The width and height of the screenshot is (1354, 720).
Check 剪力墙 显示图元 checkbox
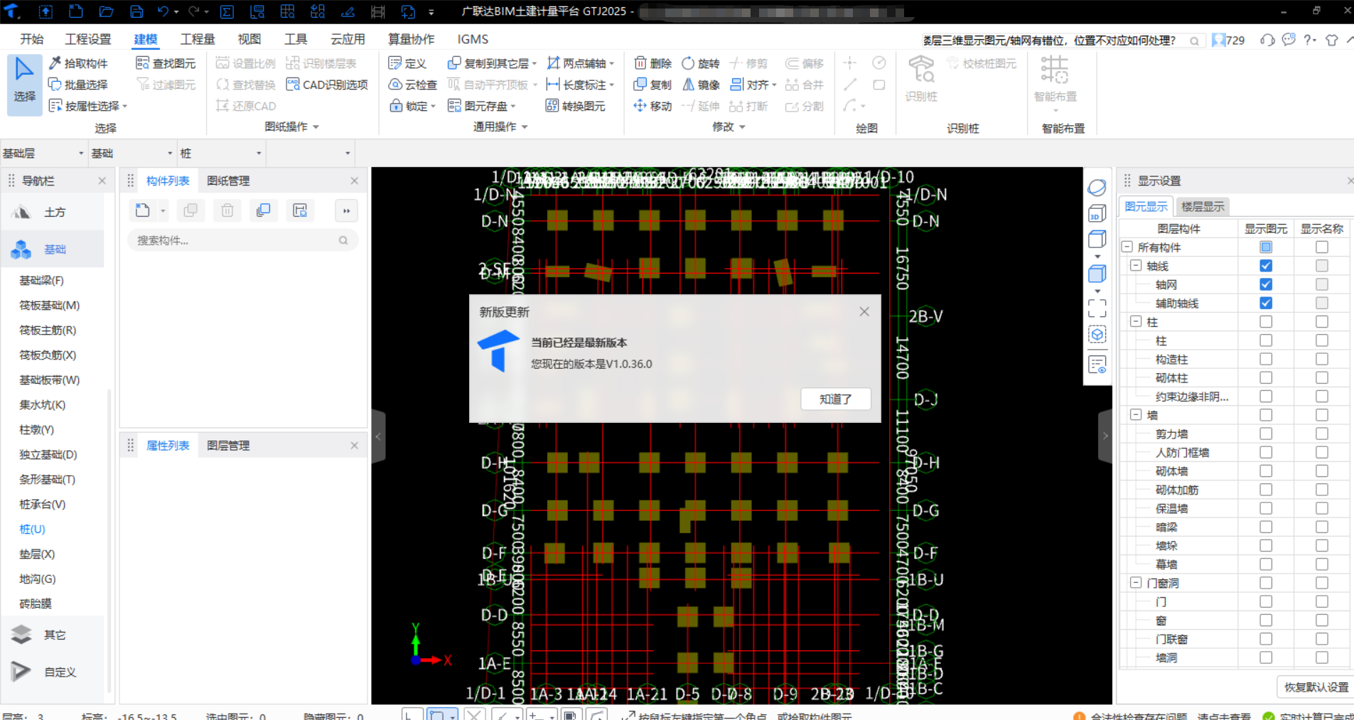(x=1266, y=434)
